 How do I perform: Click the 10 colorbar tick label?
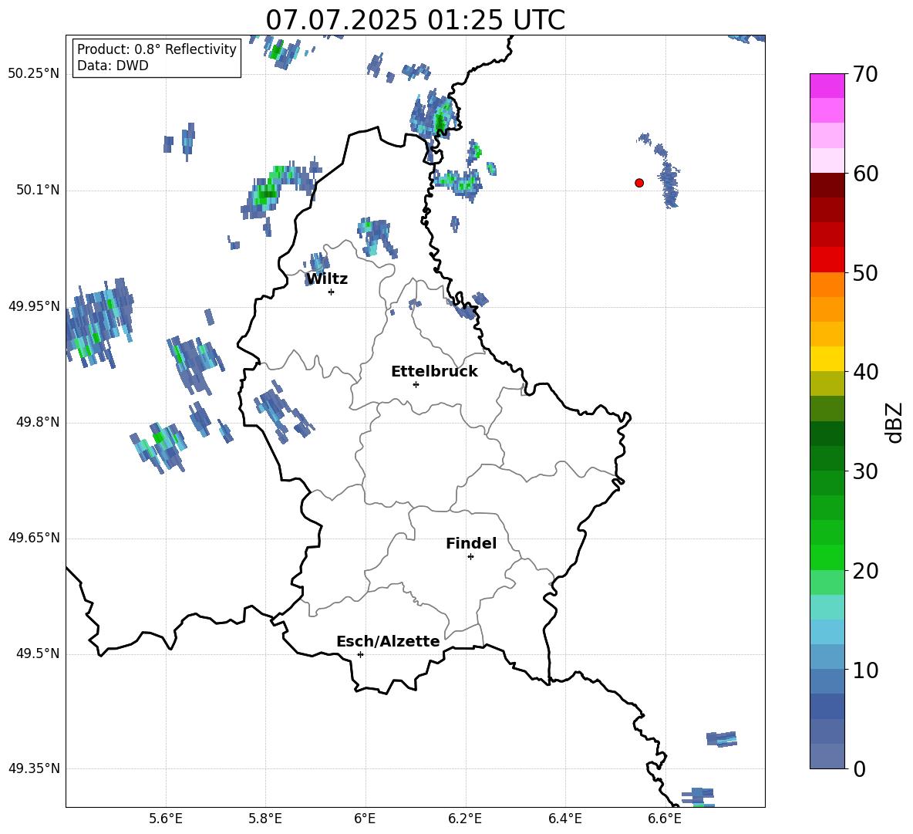865,670
